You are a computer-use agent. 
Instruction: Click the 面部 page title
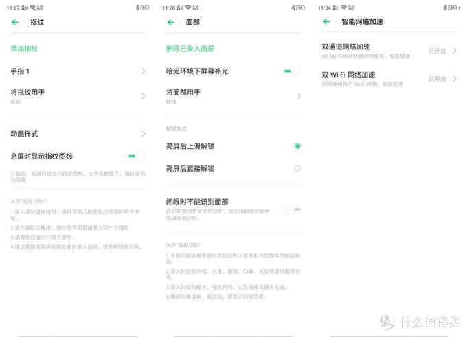point(193,22)
